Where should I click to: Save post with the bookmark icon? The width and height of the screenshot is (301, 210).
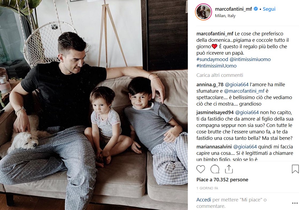pyautogui.click(x=295, y=169)
